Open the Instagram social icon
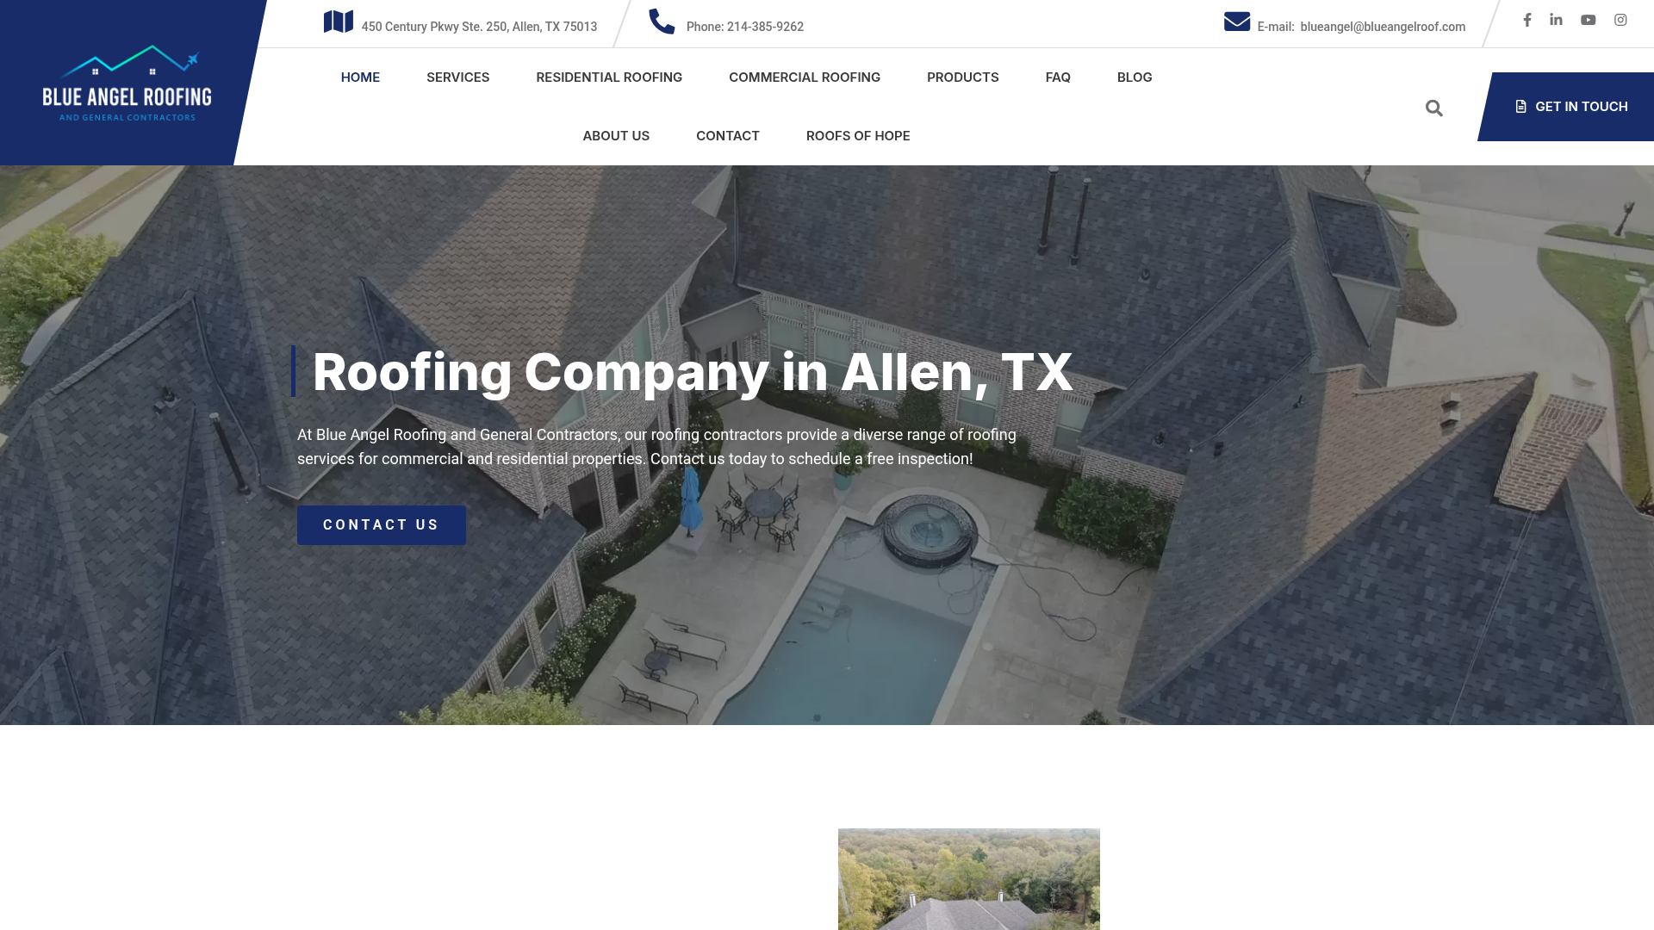The width and height of the screenshot is (1654, 930). (1620, 20)
